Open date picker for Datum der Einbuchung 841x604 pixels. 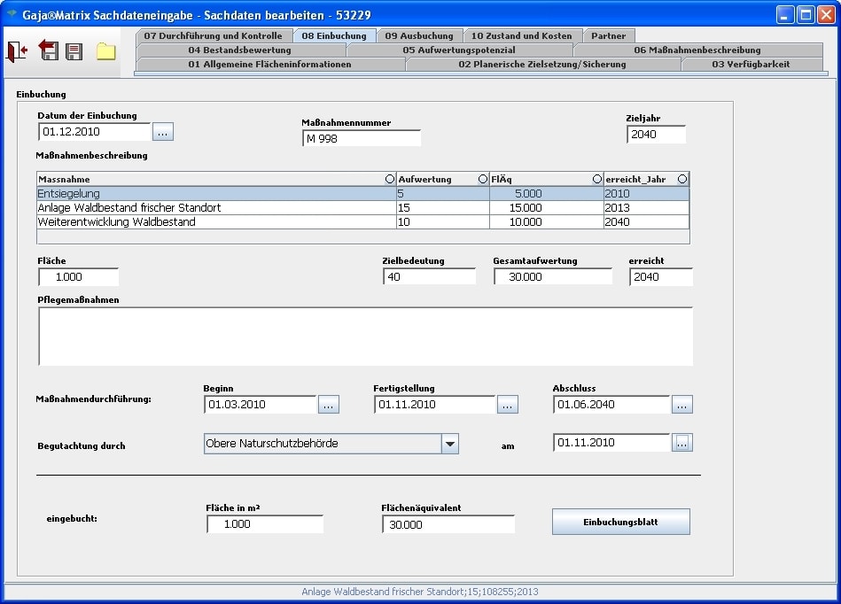click(163, 132)
